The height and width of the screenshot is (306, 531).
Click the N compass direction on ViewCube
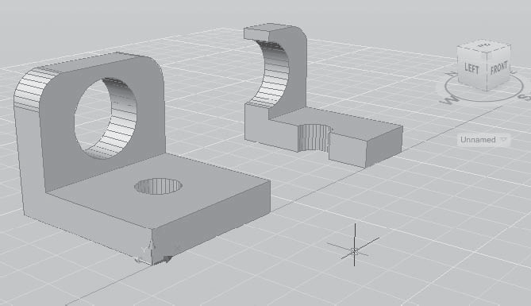tap(452, 74)
